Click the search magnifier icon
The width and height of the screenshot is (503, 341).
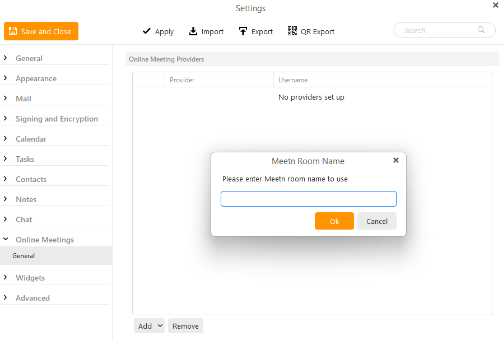pyautogui.click(x=481, y=30)
